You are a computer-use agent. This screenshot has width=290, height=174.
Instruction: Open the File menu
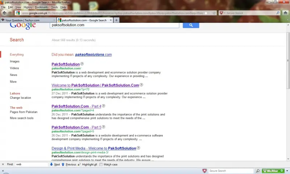tap(3, 7)
